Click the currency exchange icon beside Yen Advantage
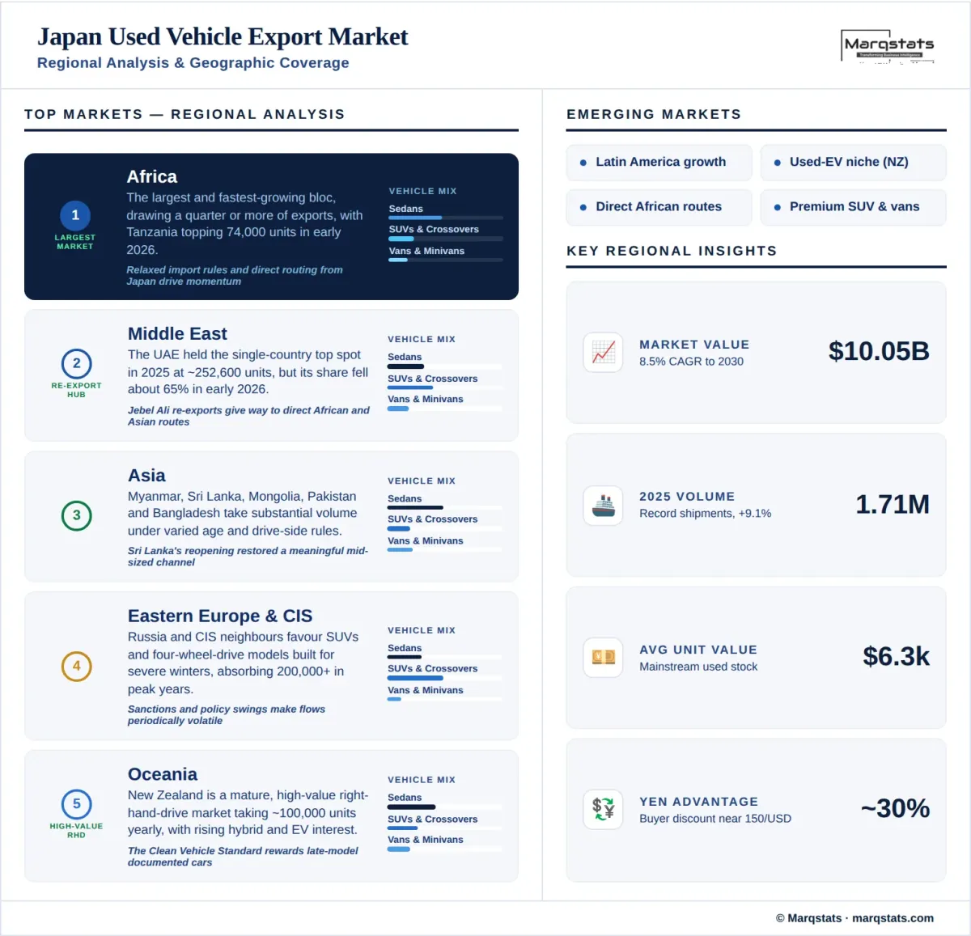This screenshot has width=971, height=936. [x=603, y=809]
